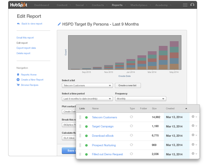Open the Reports menu
The width and height of the screenshot is (204, 165).
tap(119, 5)
